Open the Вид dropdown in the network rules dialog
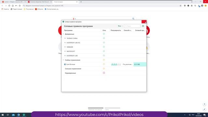Viewport: 208px width, 117px height. coord(120,26)
